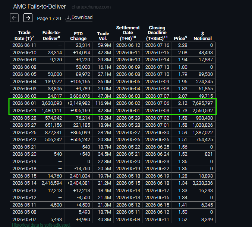252x227 pixels.
Task: Select the 34.5M trade volume cell
Action: (103, 154)
